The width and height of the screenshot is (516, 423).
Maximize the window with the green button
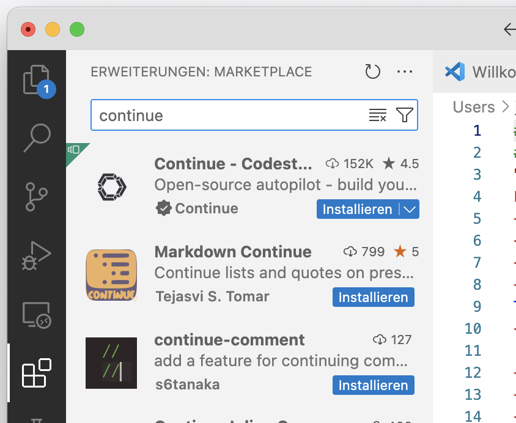coord(77,29)
